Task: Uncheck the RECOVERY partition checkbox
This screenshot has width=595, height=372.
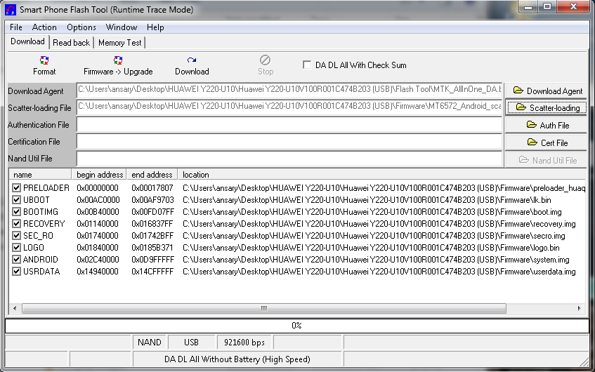Action: point(16,224)
